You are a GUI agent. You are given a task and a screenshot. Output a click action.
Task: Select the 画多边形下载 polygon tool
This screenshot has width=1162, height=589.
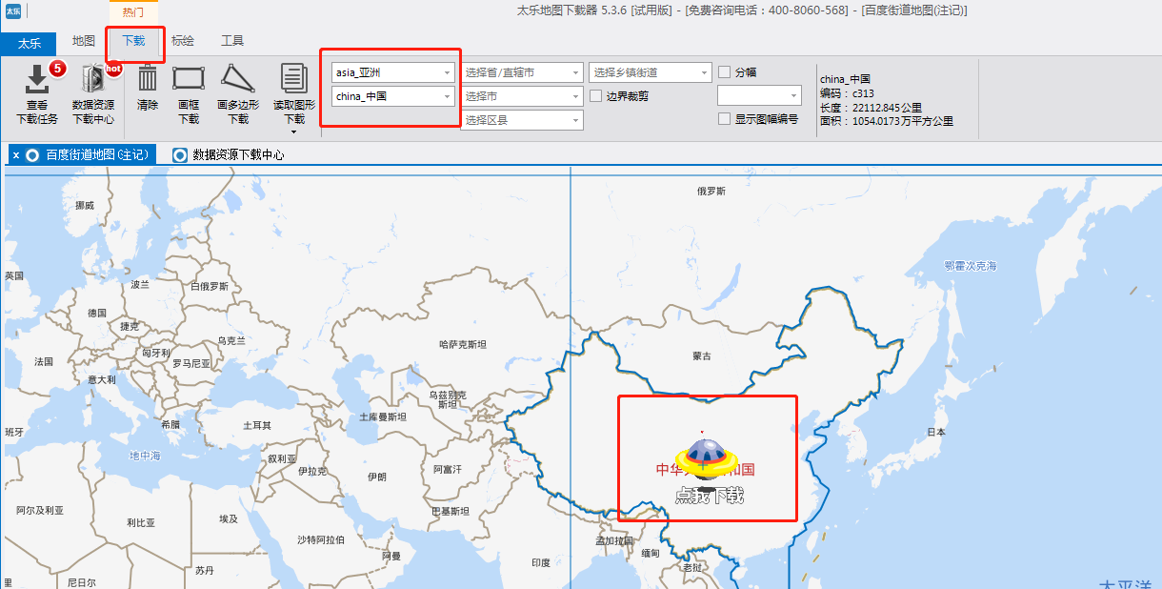(237, 78)
